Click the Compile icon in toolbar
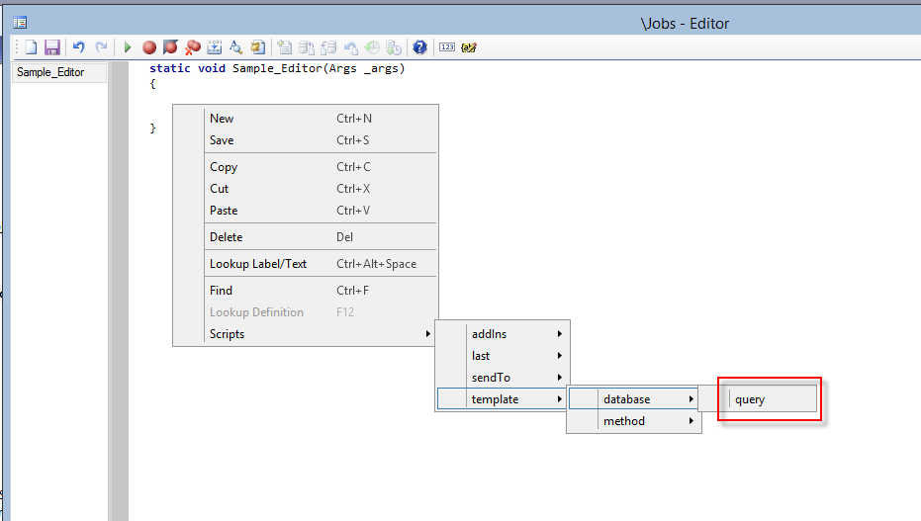 [215, 47]
